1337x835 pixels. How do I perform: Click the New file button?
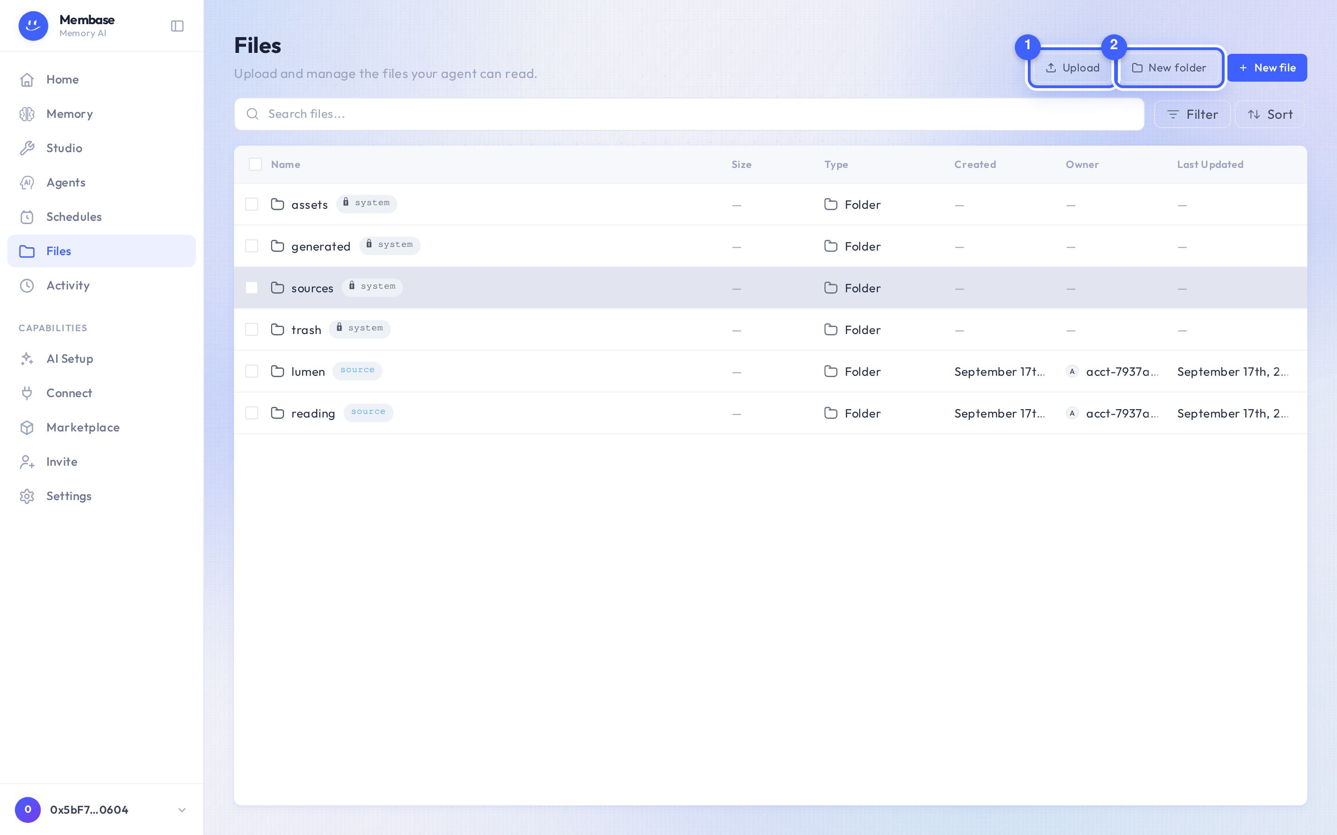click(1267, 67)
